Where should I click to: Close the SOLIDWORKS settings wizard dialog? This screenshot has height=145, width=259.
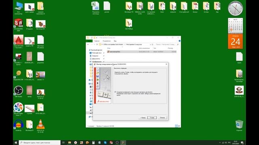(x=166, y=64)
